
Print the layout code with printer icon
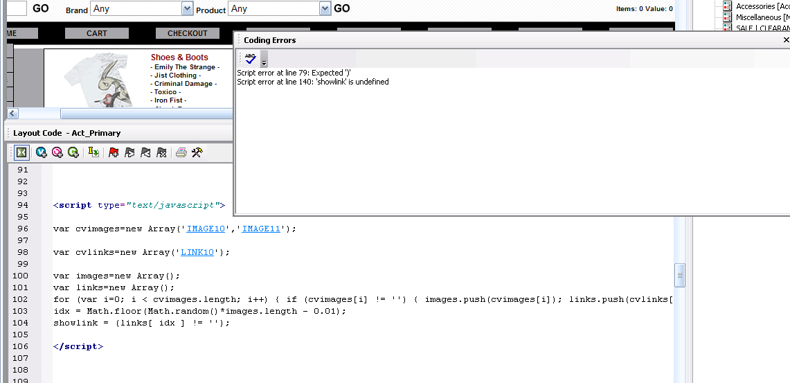(x=181, y=152)
